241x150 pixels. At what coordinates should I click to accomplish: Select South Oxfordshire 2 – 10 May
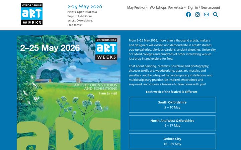(172, 105)
